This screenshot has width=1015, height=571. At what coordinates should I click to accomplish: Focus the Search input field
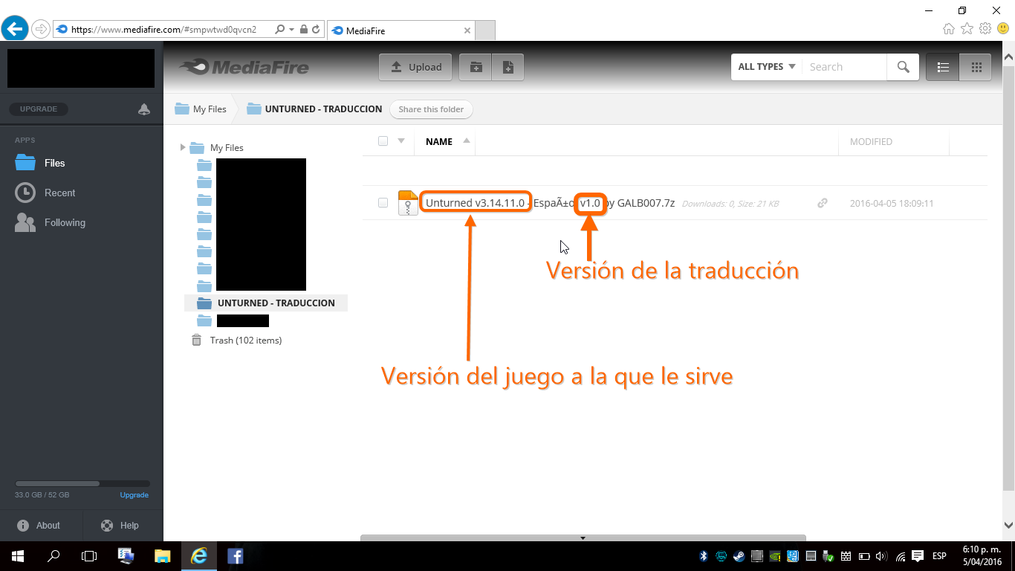coord(845,67)
